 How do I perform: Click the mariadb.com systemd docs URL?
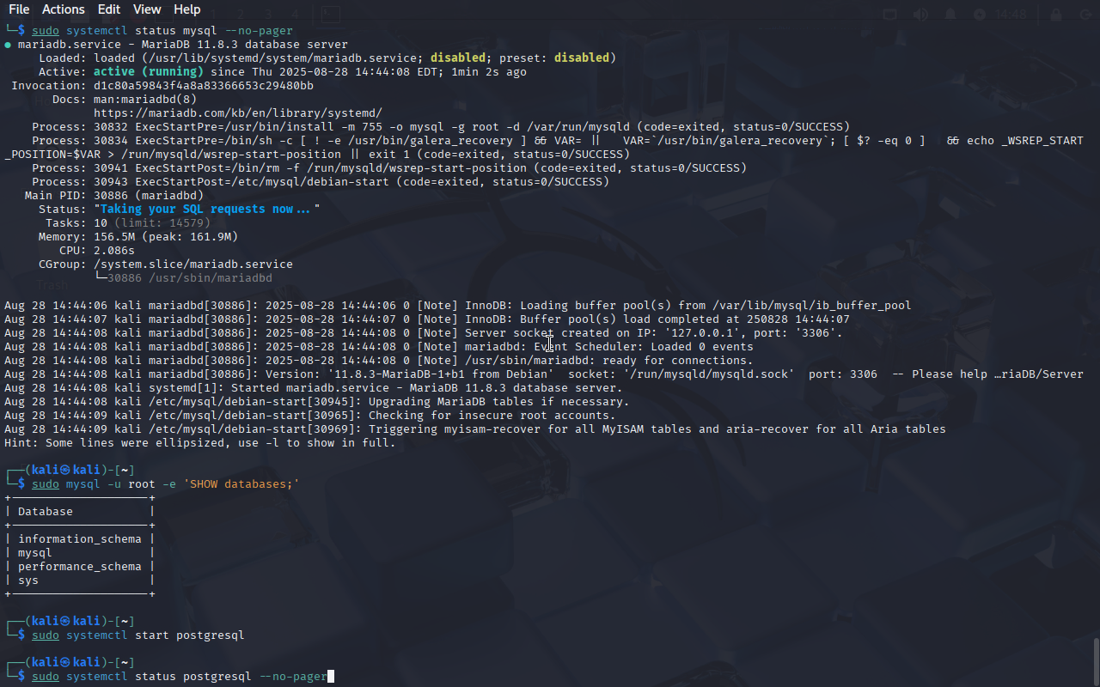pos(238,113)
